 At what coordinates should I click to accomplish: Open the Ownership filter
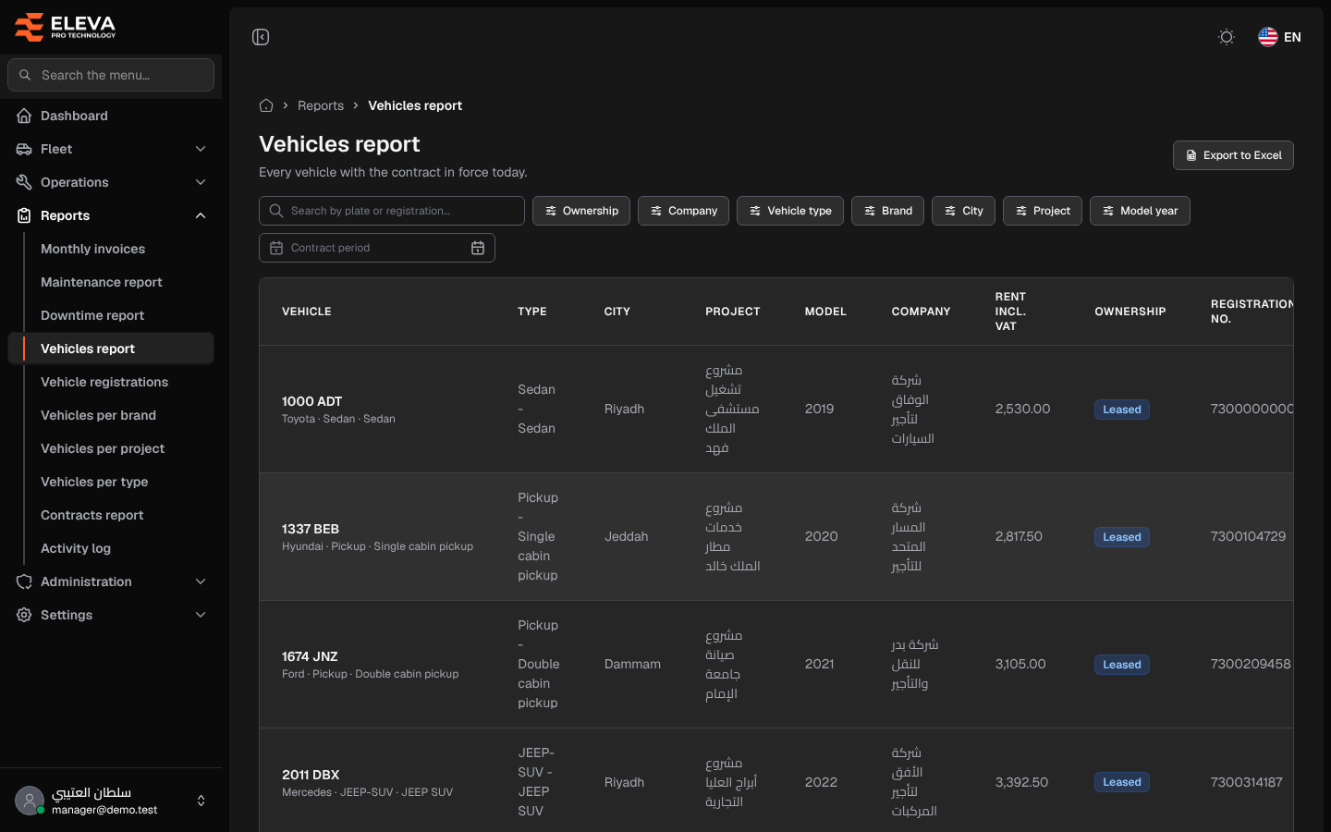[581, 211]
